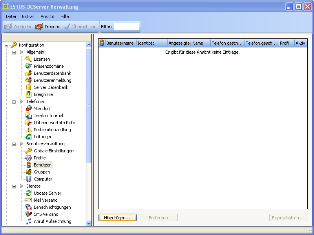
Task: Sort by the Benutzername column header
Action: coord(121,43)
